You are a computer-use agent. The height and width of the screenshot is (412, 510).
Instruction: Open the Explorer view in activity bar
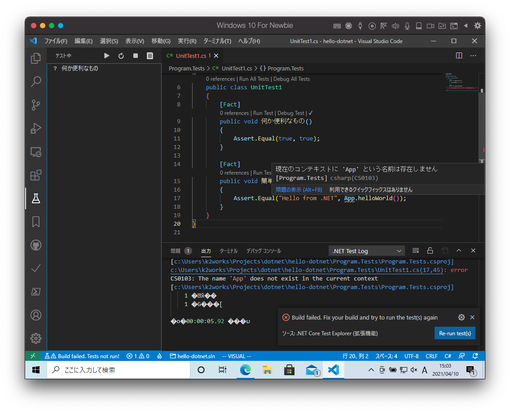click(36, 58)
